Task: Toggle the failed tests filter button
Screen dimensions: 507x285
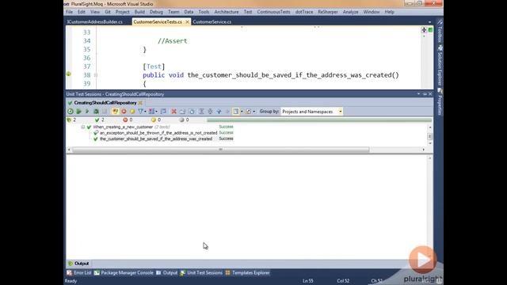Action: pos(124,112)
